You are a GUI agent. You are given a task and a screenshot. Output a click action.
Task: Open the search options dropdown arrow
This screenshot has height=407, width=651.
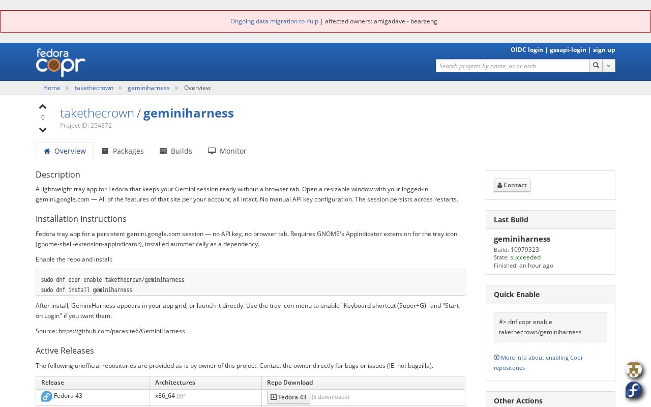pyautogui.click(x=609, y=66)
